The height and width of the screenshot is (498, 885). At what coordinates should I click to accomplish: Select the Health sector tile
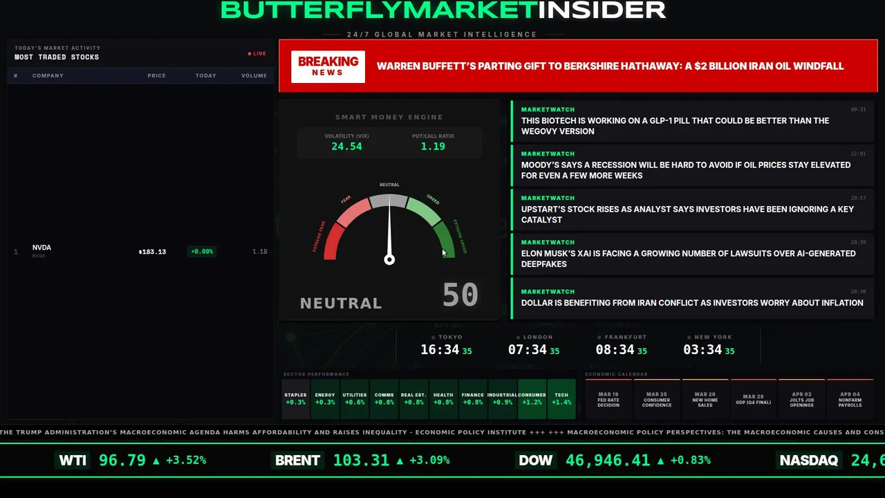[x=443, y=399]
